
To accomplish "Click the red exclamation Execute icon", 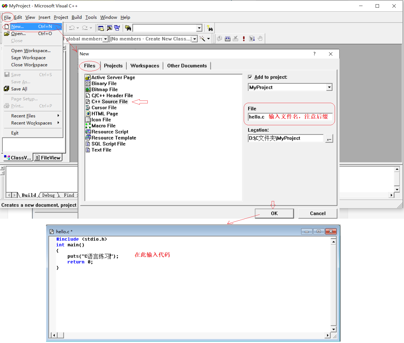I will (244, 39).
